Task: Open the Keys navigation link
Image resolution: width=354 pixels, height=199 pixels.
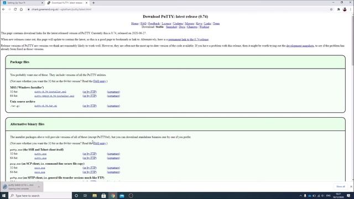Action: pos(199,23)
